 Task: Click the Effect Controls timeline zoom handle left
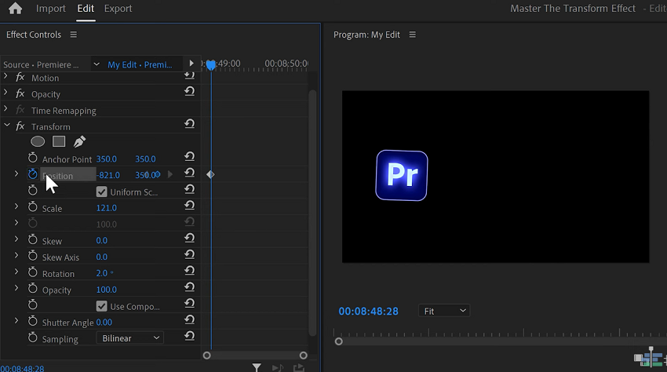(206, 356)
